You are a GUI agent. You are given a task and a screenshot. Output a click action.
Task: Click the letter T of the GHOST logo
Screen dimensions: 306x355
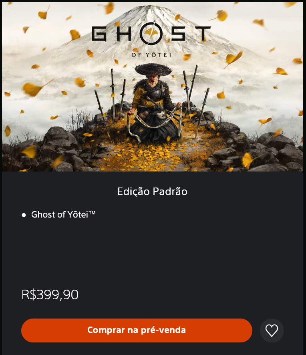click(203, 34)
